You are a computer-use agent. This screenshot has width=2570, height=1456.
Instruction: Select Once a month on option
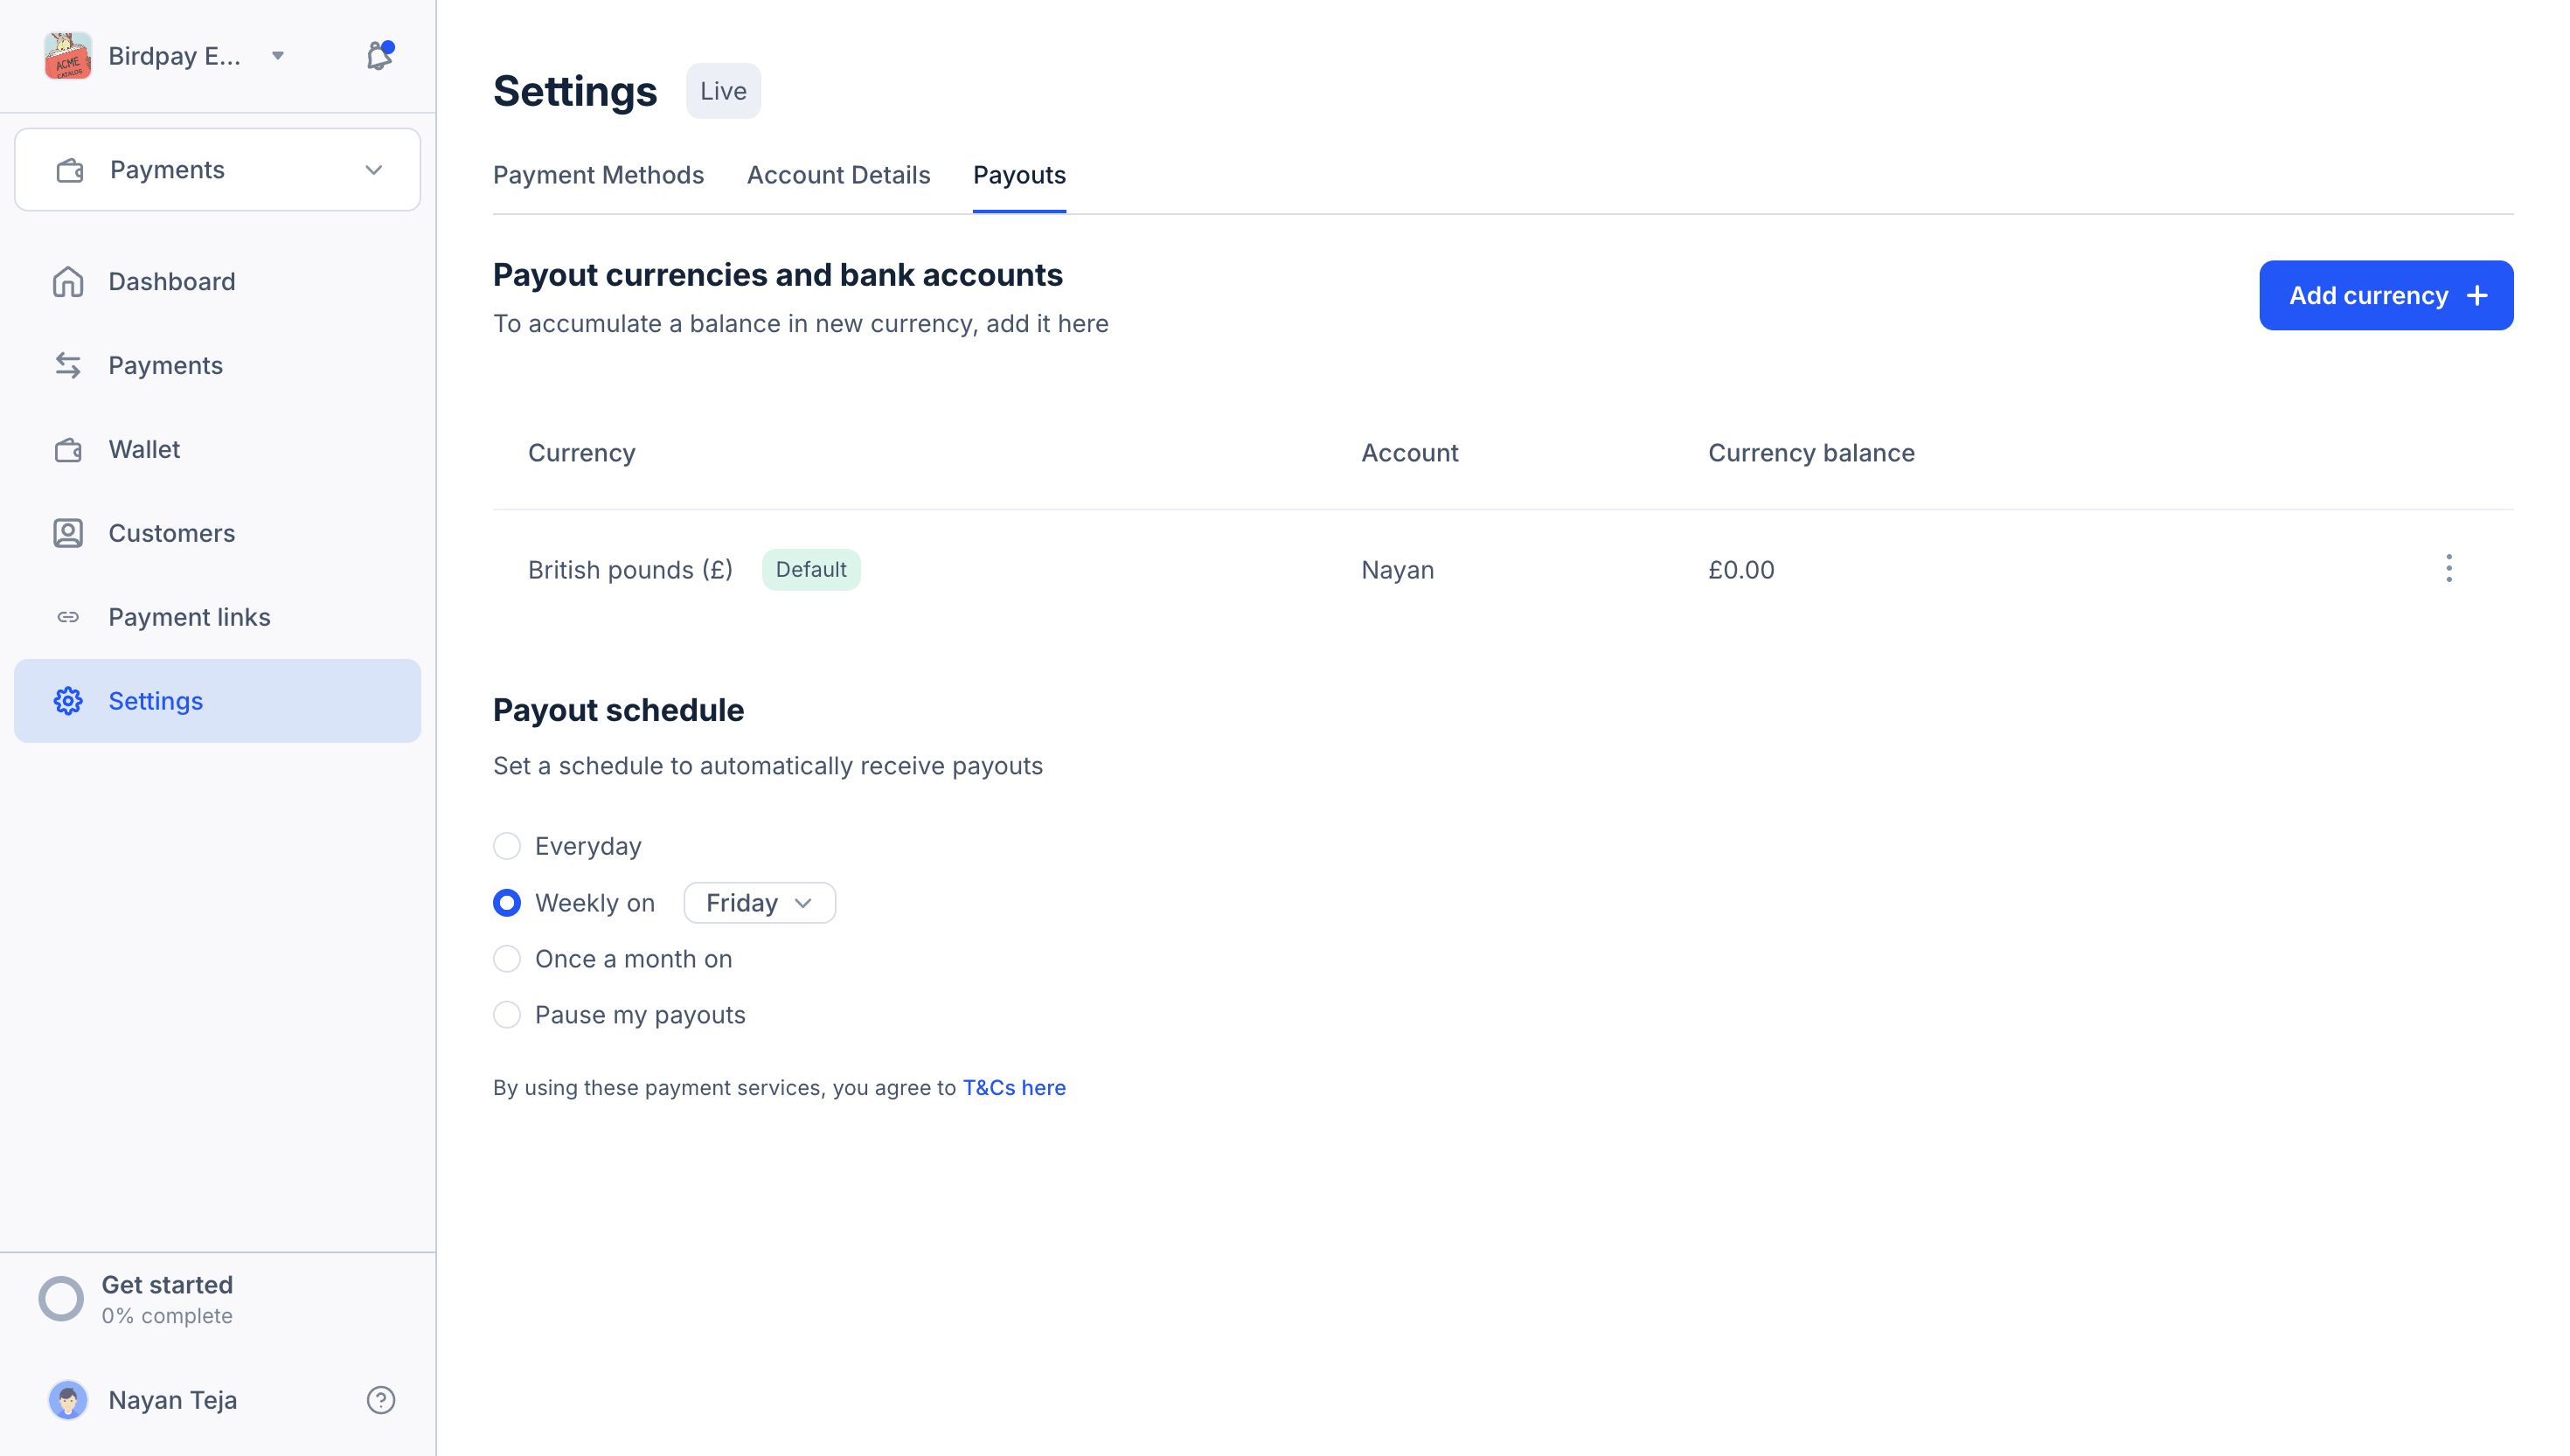(507, 959)
